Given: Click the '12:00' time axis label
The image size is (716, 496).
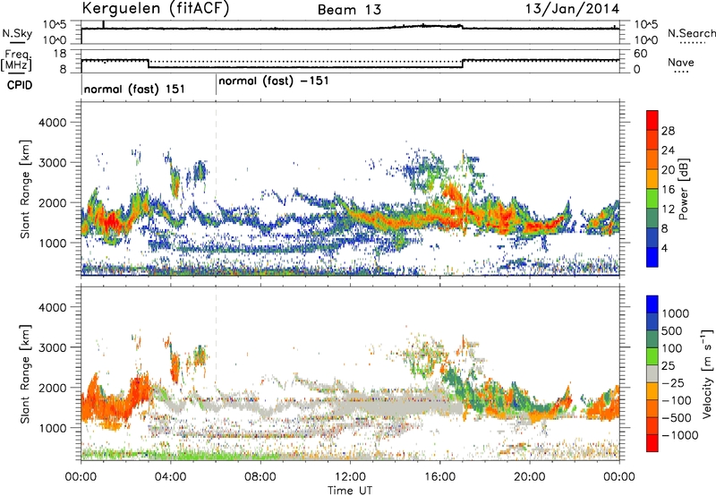Looking at the screenshot, I should [350, 477].
